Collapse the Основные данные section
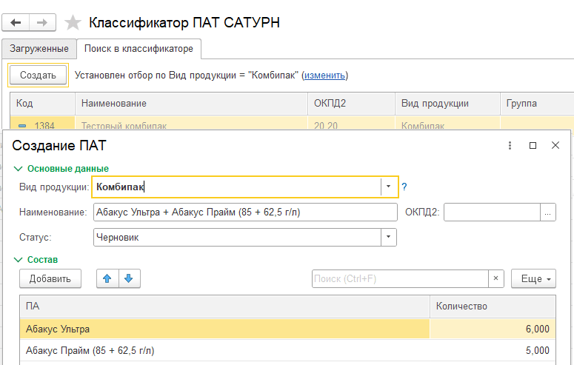Image resolution: width=574 pixels, height=365 pixels. point(18,169)
